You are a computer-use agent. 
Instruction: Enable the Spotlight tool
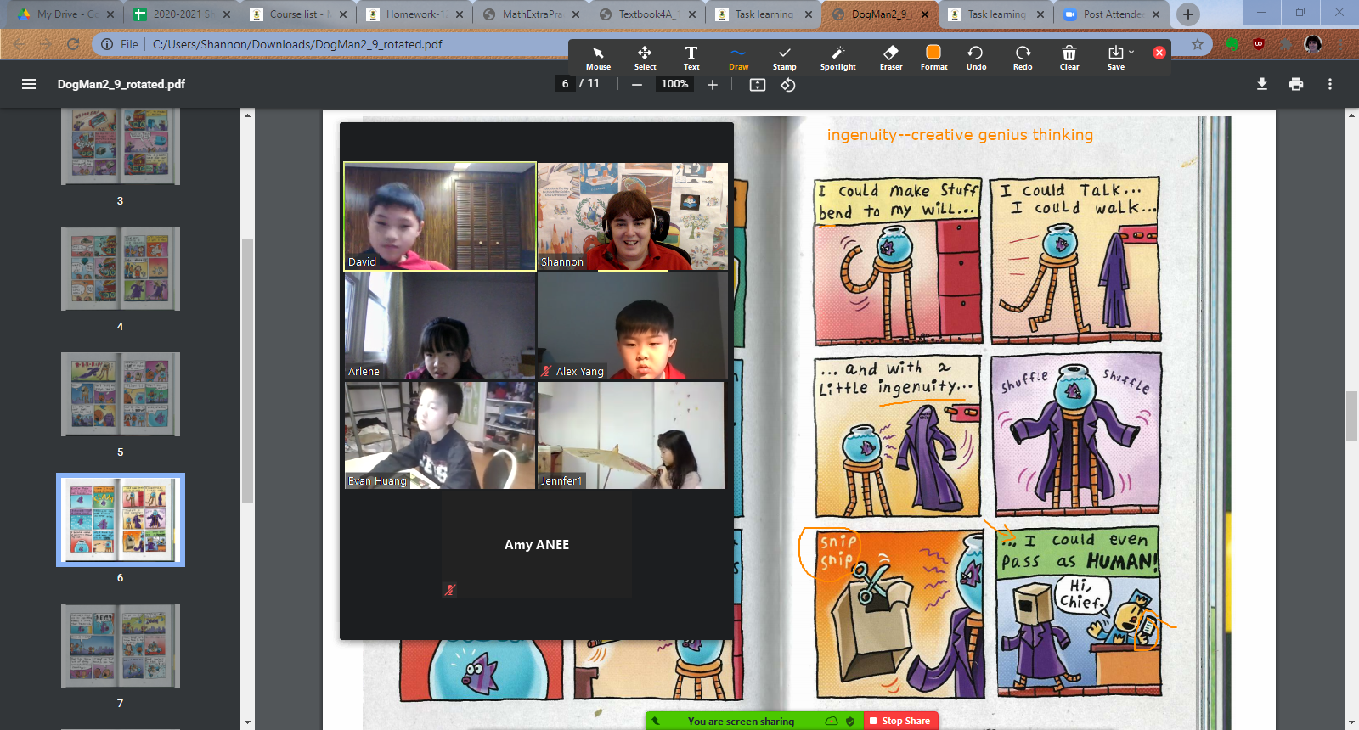838,58
